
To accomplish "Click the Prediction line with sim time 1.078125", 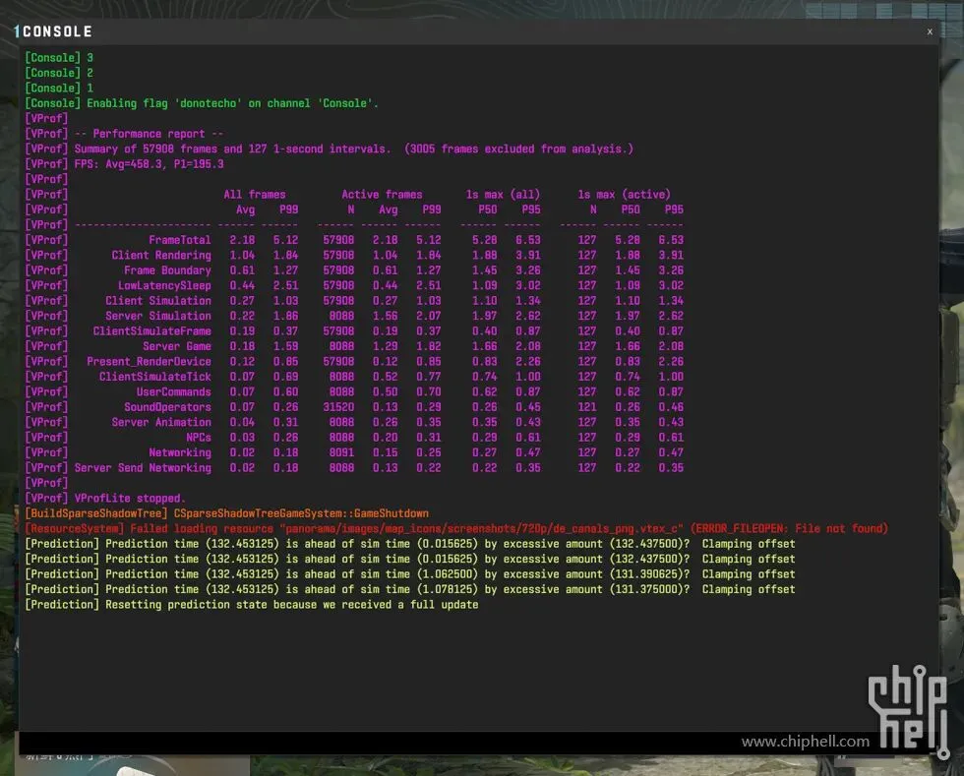I will click(409, 589).
